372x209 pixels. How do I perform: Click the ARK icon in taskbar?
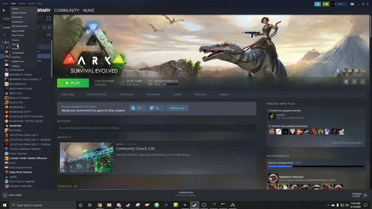click(x=233, y=205)
